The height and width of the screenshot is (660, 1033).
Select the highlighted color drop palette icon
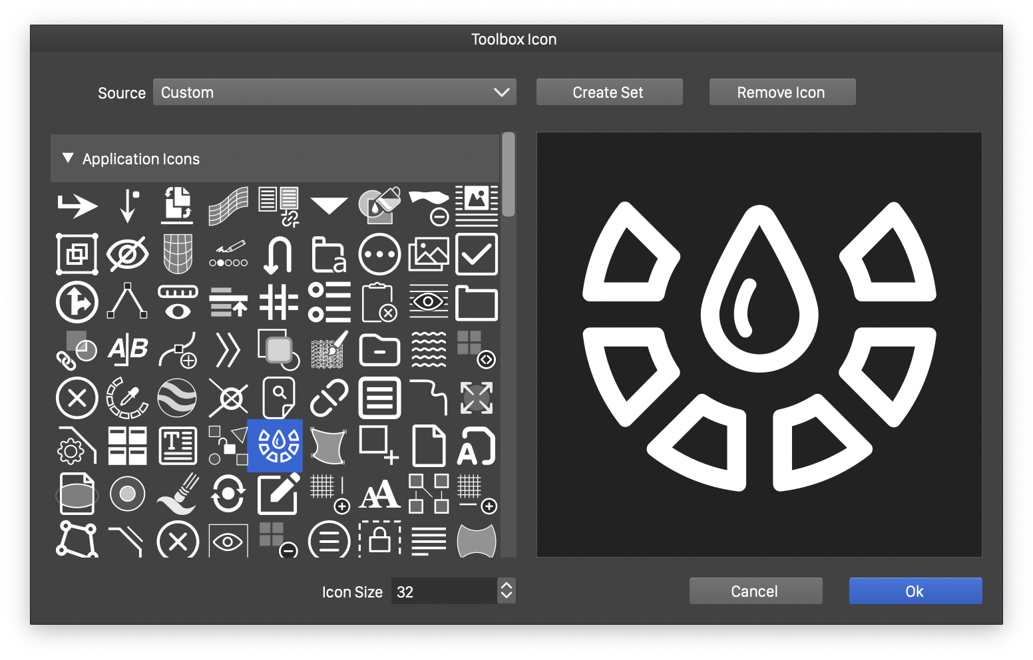pyautogui.click(x=275, y=446)
